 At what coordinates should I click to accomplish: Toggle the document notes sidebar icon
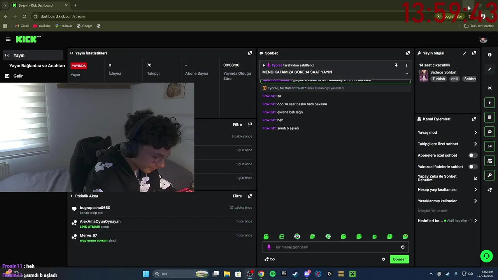pyautogui.click(x=489, y=117)
